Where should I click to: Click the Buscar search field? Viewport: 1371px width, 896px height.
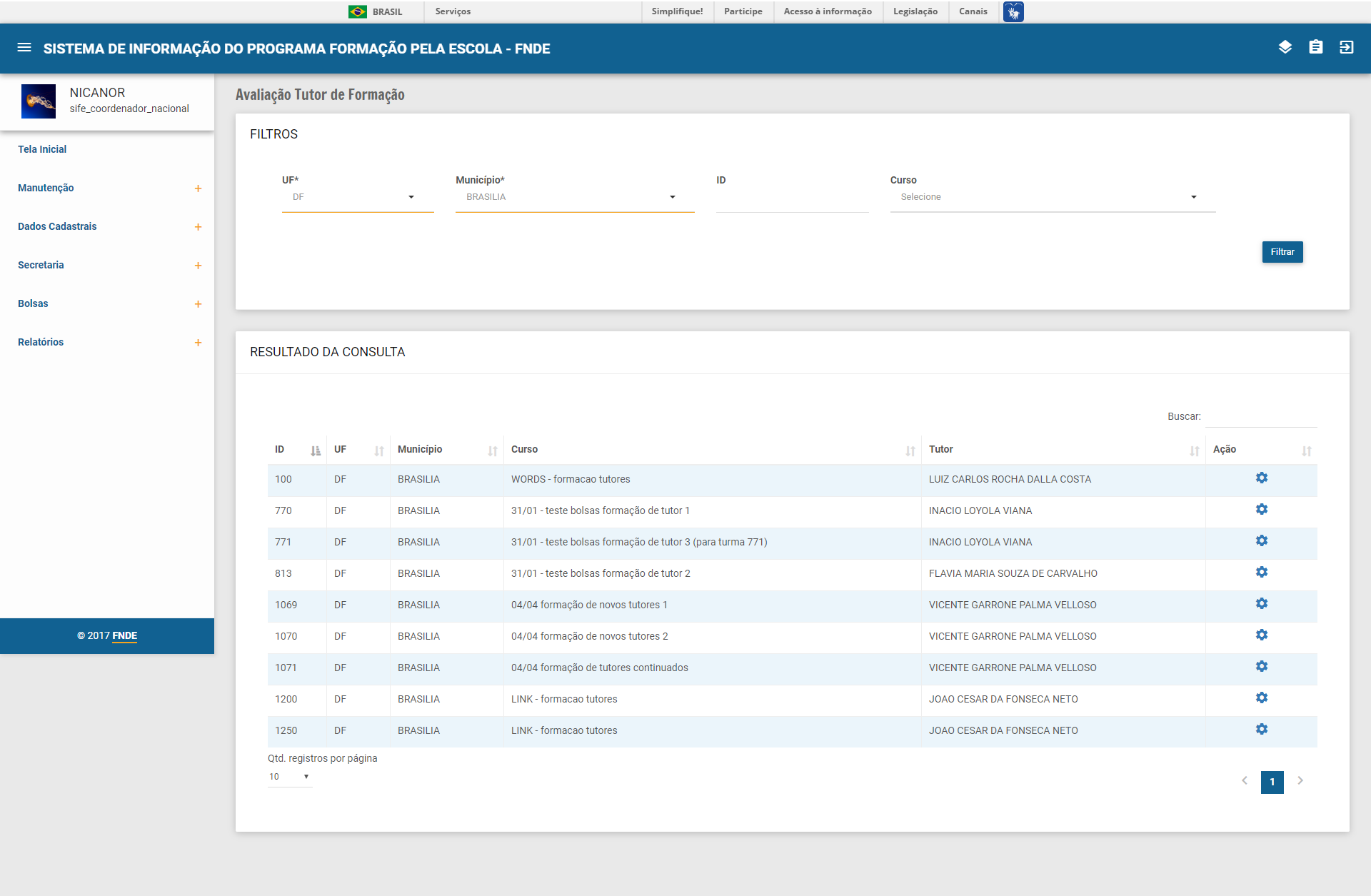click(1260, 417)
